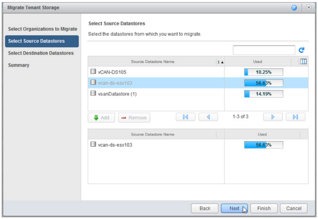
Task: Go back to Select Organizations to Migrate
Action: pos(42,29)
